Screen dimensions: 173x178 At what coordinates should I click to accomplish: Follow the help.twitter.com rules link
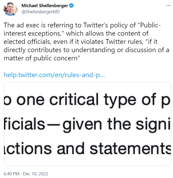click(x=54, y=75)
